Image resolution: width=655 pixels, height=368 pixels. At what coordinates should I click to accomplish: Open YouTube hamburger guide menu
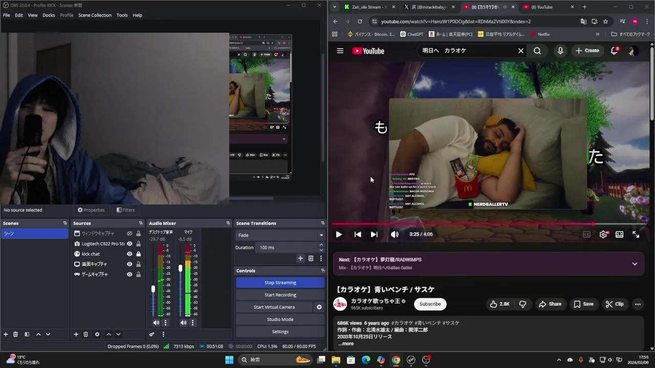pyautogui.click(x=340, y=51)
